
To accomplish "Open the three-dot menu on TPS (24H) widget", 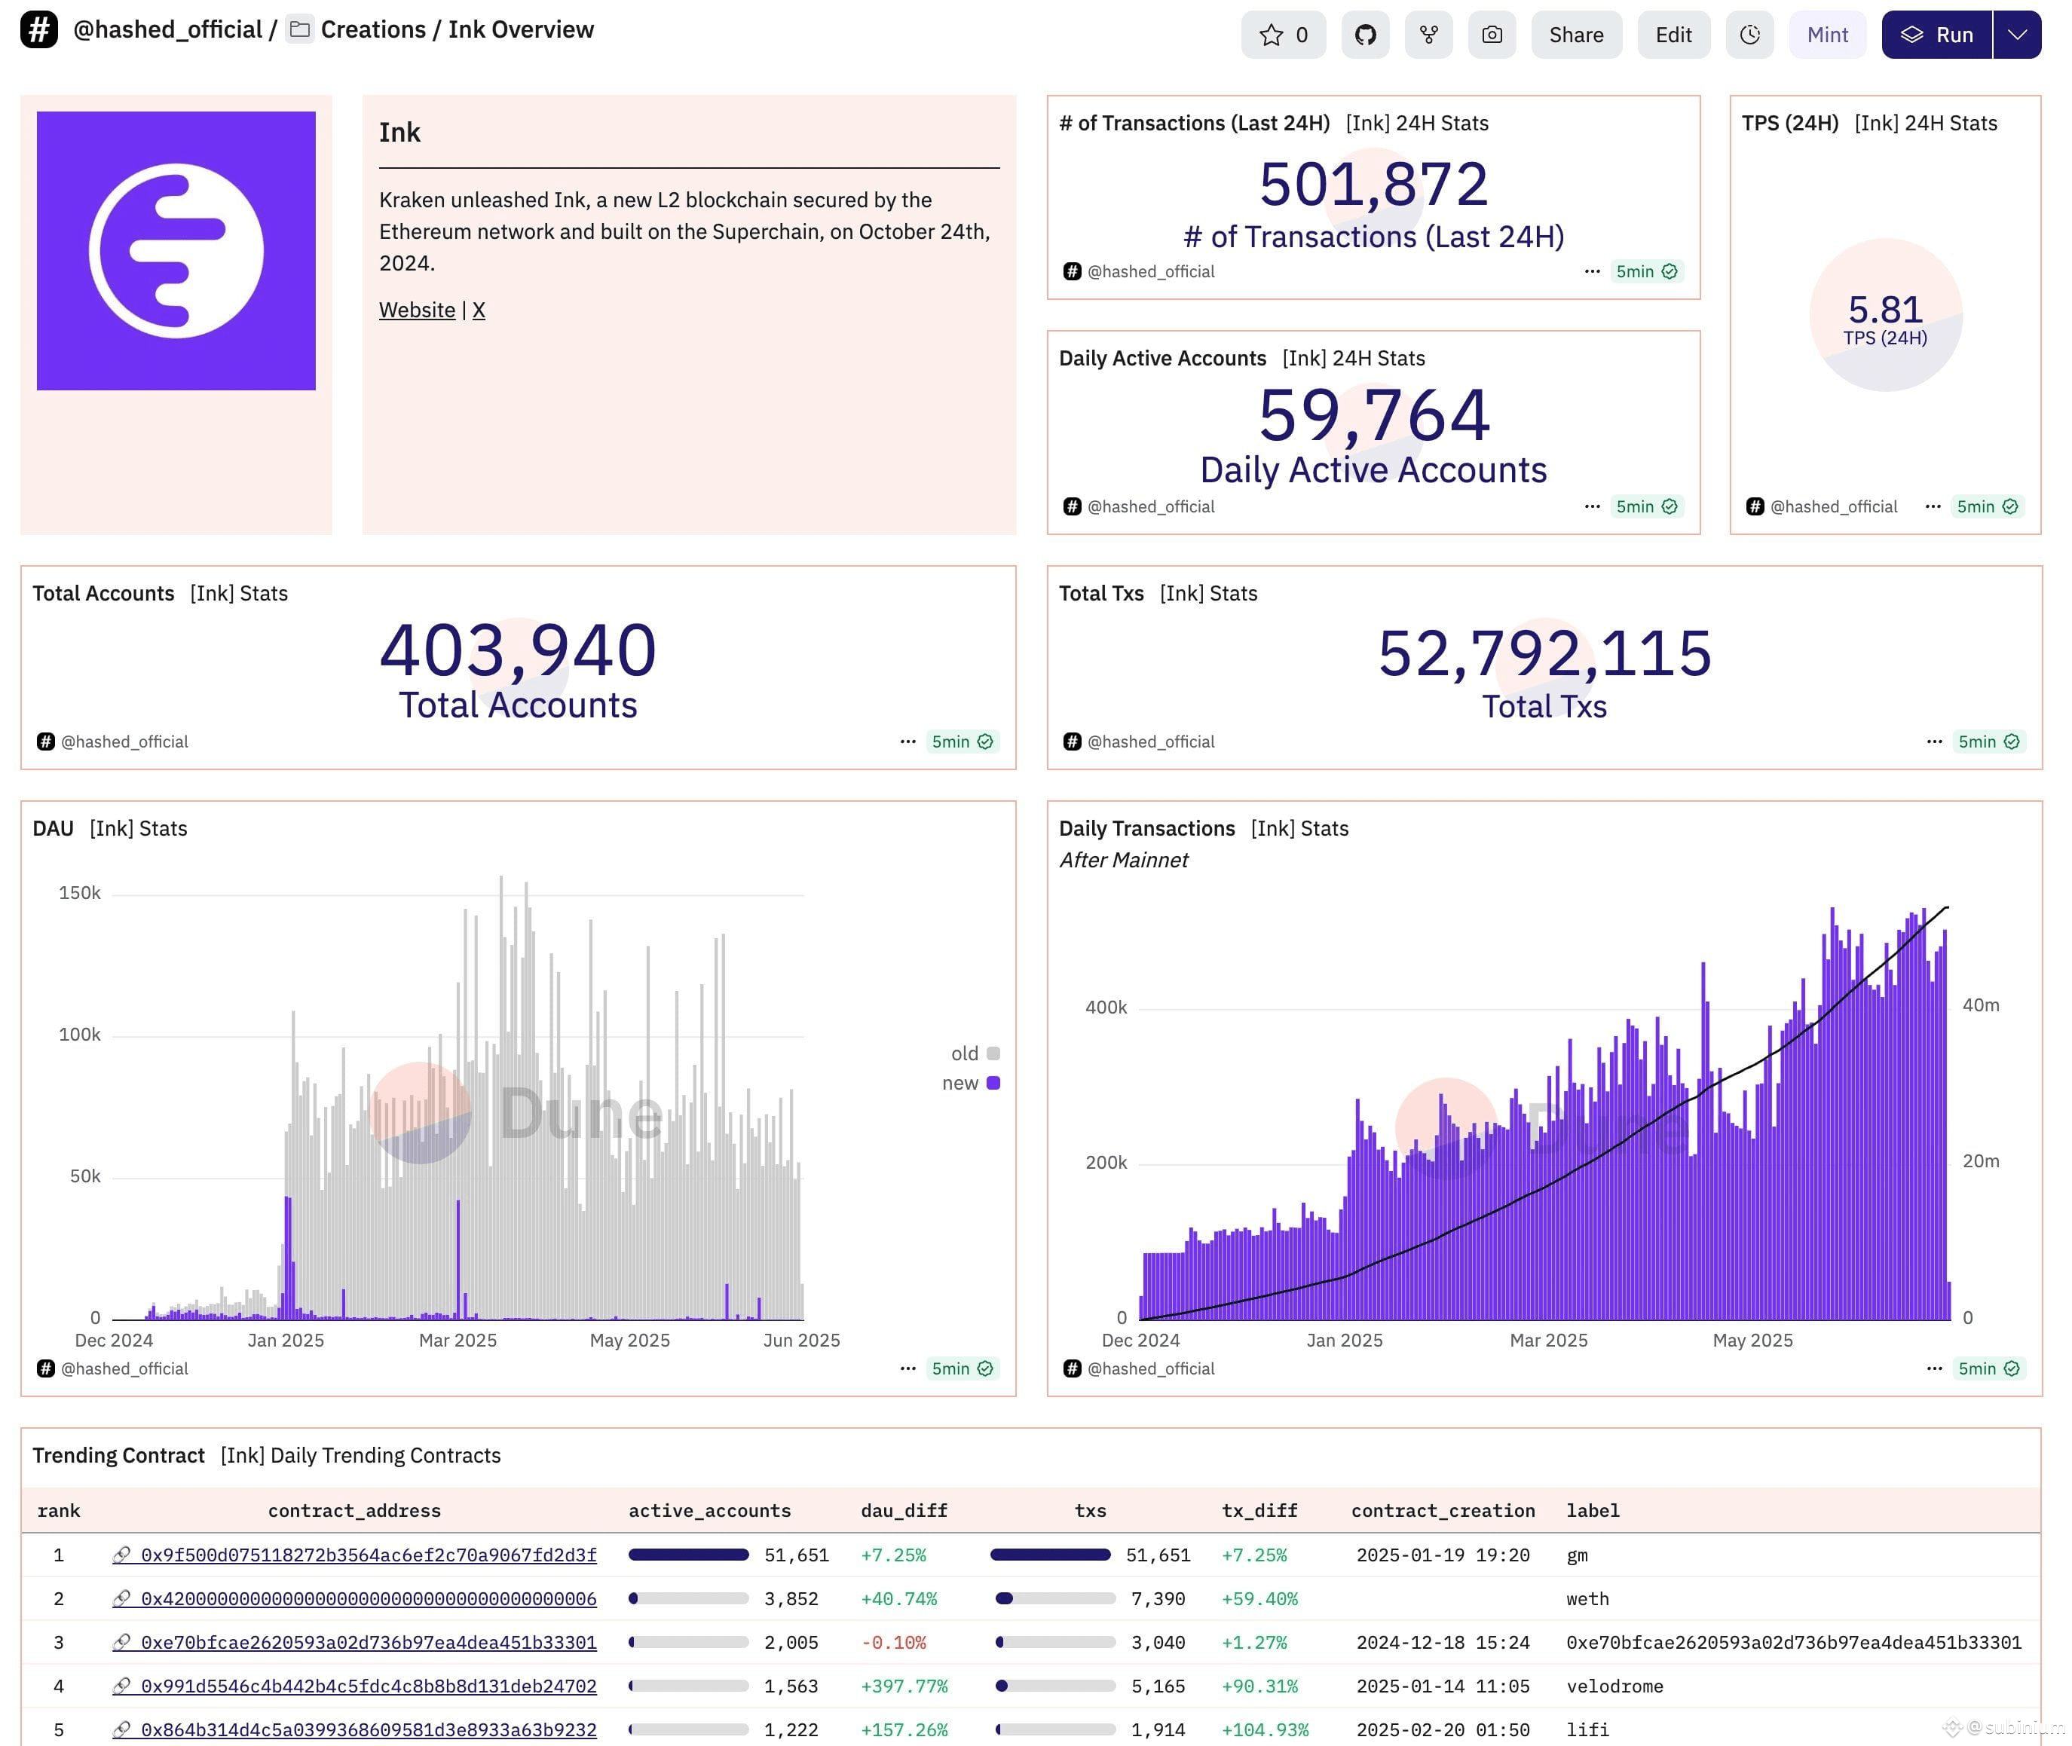I will click(x=1933, y=507).
